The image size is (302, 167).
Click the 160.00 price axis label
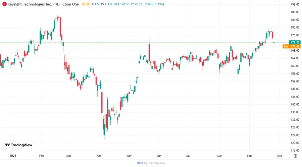pos(295,66)
